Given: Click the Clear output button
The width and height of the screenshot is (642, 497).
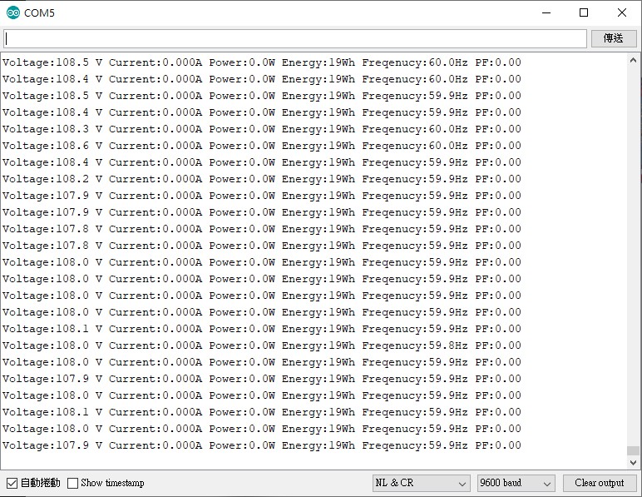Looking at the screenshot, I should click(x=599, y=483).
